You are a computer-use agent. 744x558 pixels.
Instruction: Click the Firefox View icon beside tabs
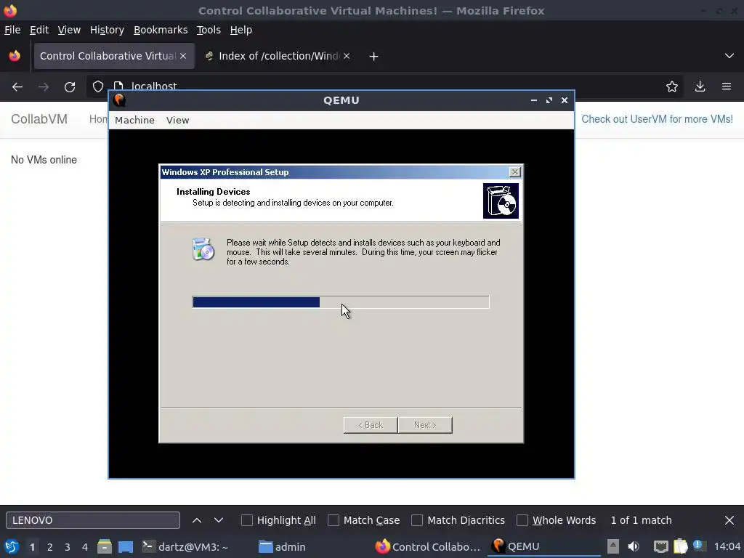coord(15,55)
